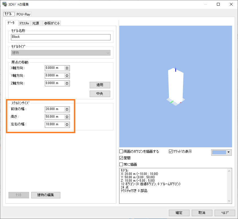
Task: Click the 前後の幅 field showing 20.000 m
Action: point(55,109)
